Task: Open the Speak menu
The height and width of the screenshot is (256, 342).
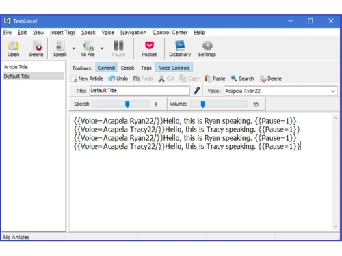Action: [x=88, y=33]
